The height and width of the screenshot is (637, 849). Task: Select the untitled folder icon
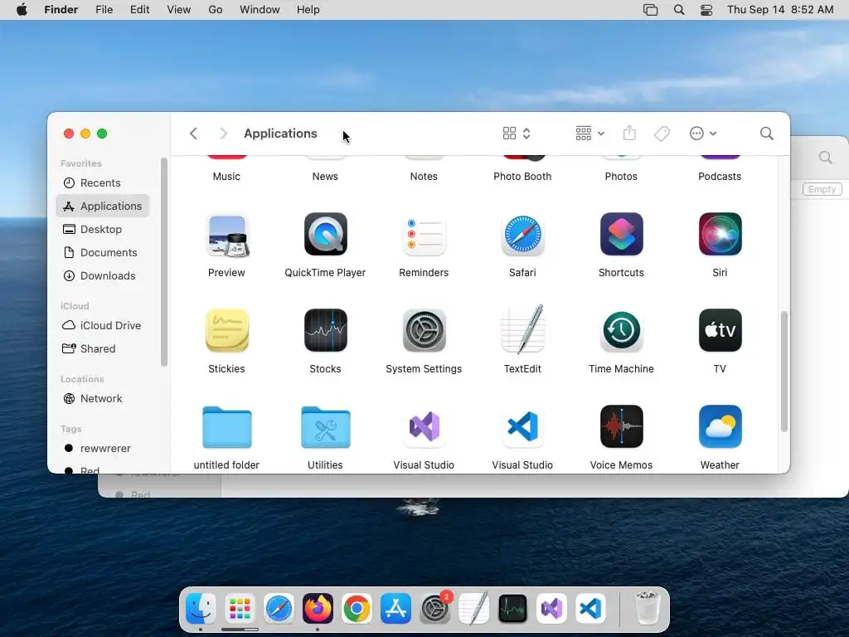tap(227, 427)
